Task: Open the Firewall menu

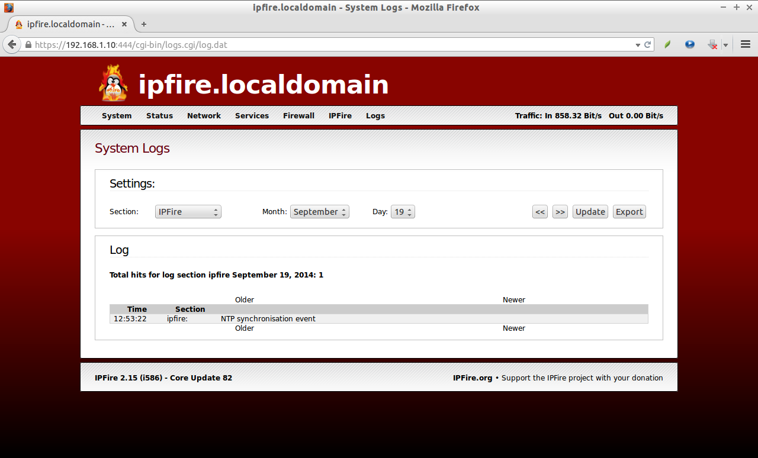Action: (x=298, y=116)
